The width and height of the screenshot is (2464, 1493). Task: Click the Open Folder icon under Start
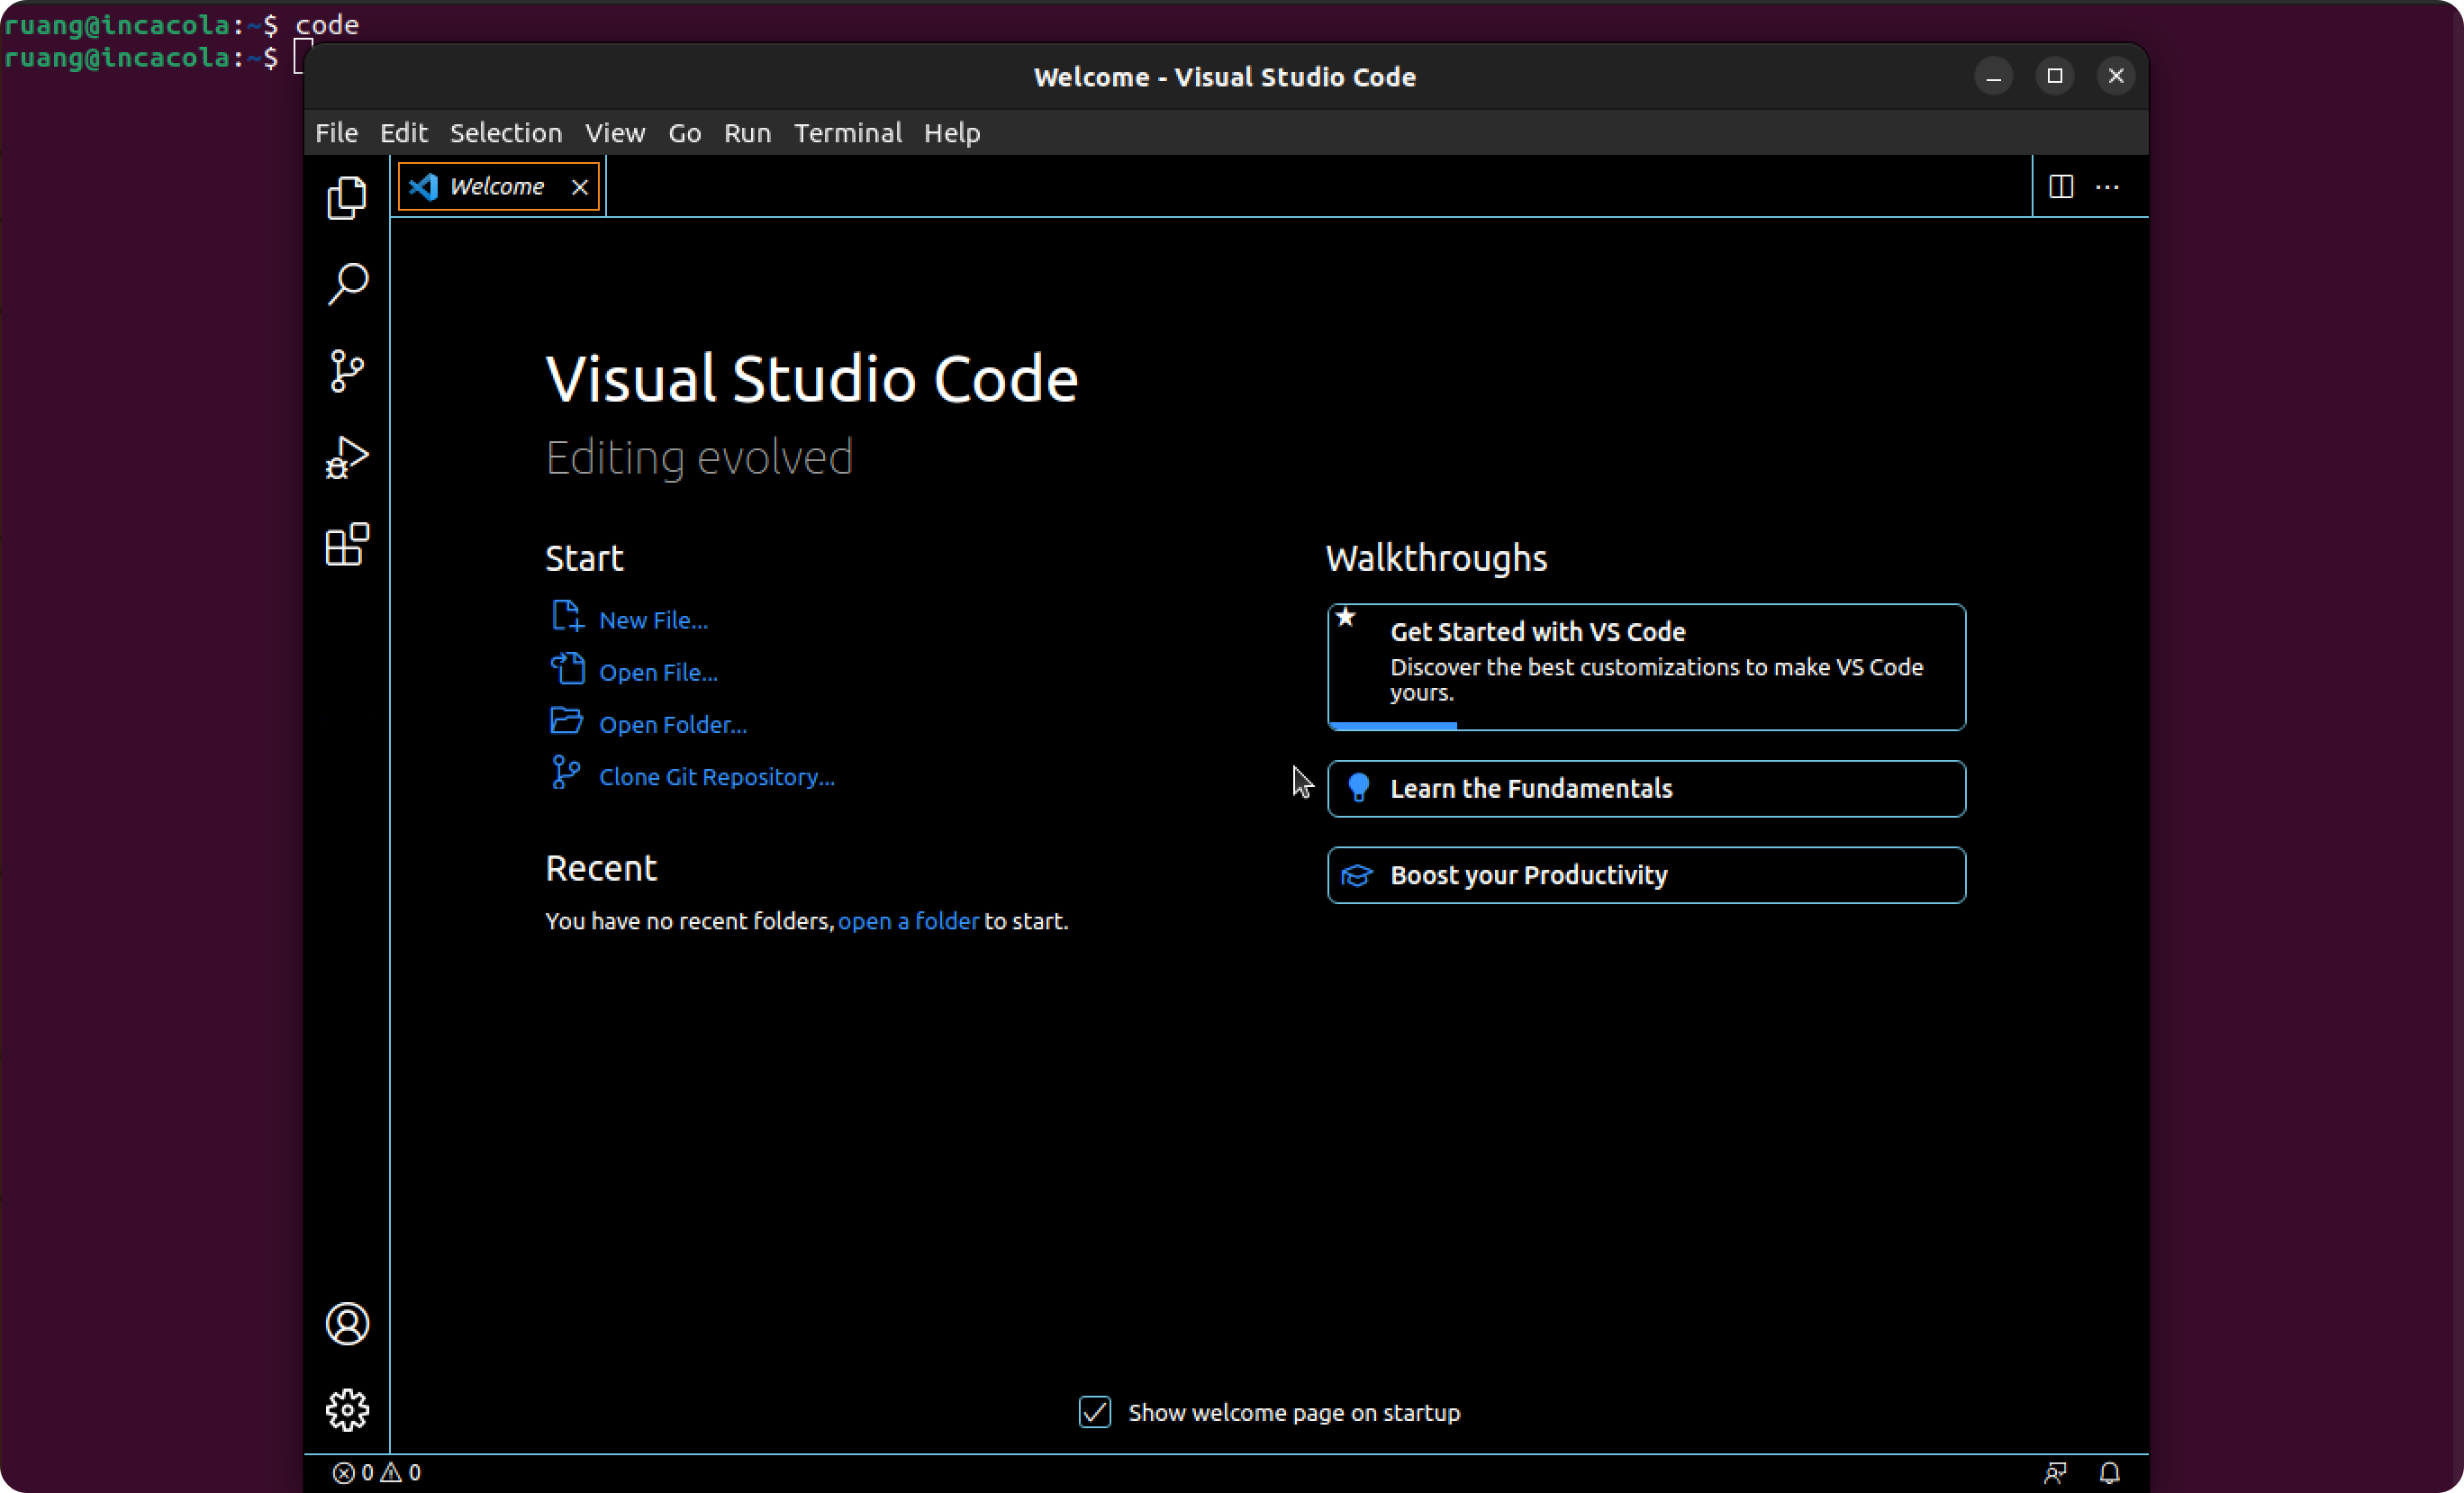point(567,721)
